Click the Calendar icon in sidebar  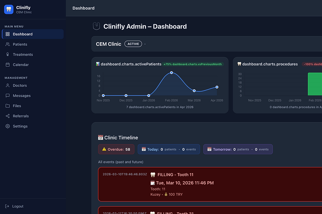point(8,65)
